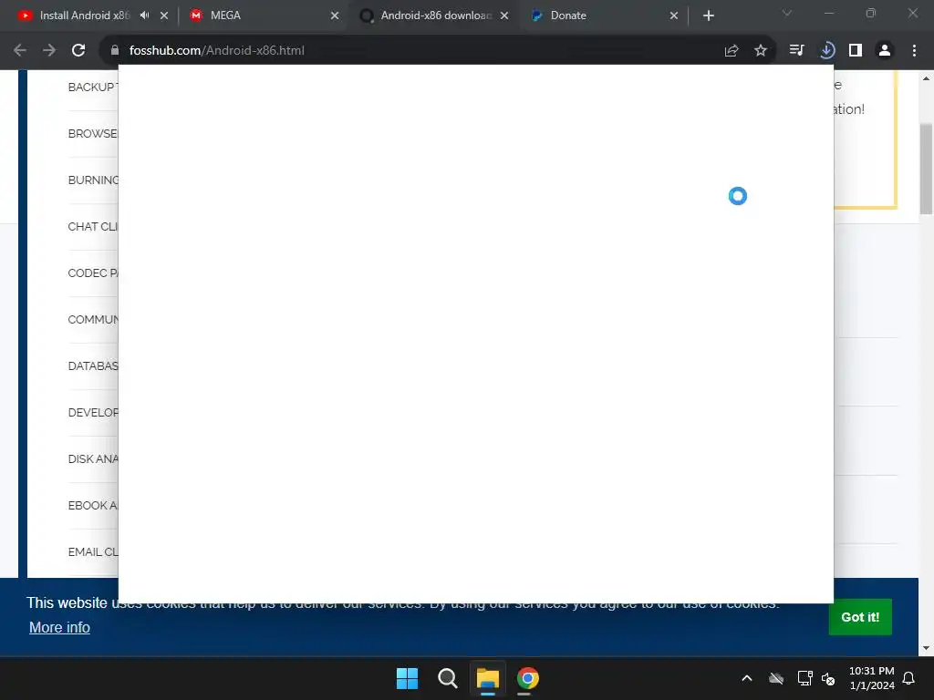Open the network tray icon
This screenshot has width=934, height=700.
pyautogui.click(x=804, y=678)
